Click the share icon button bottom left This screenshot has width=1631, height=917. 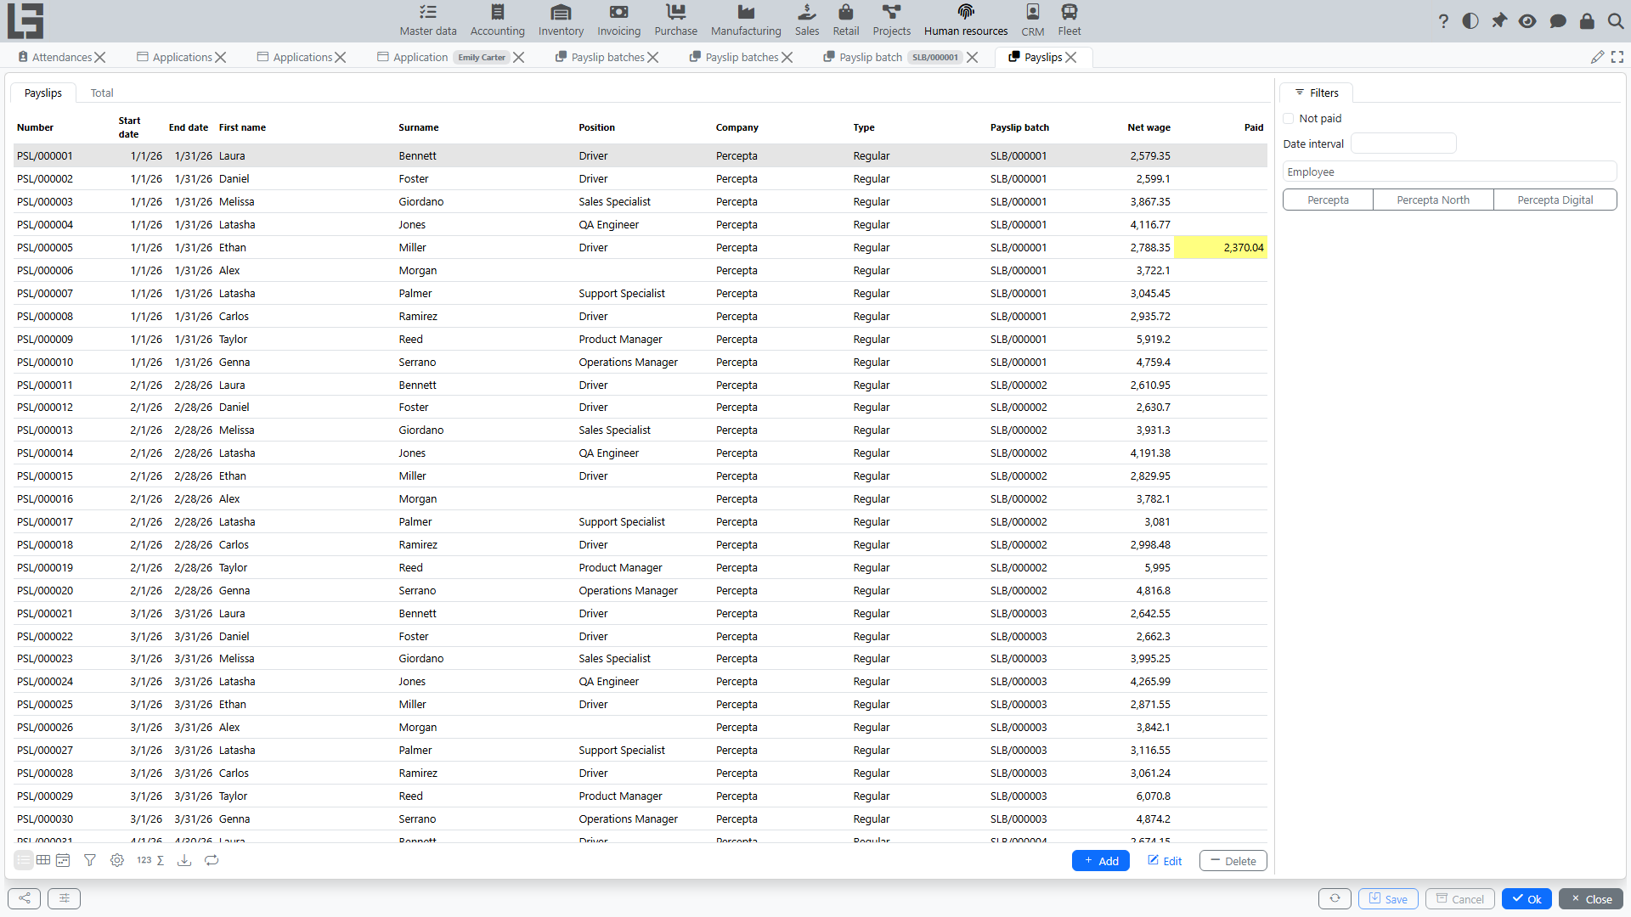pos(24,898)
